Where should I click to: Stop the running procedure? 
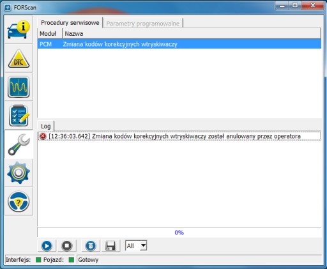click(x=67, y=246)
